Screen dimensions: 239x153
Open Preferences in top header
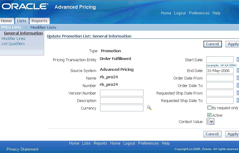point(199,13)
